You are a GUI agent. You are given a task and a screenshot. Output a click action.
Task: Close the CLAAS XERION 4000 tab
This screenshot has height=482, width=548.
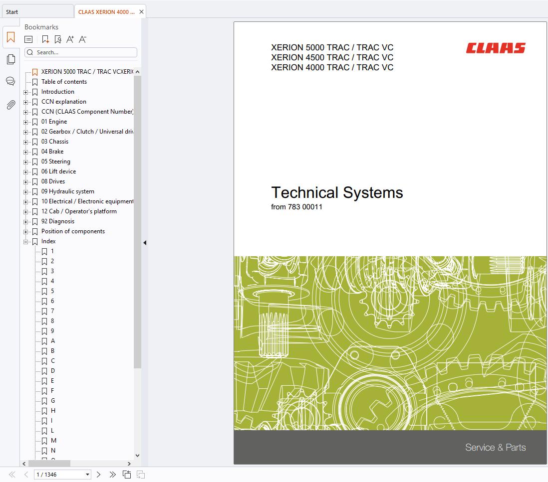coord(142,12)
